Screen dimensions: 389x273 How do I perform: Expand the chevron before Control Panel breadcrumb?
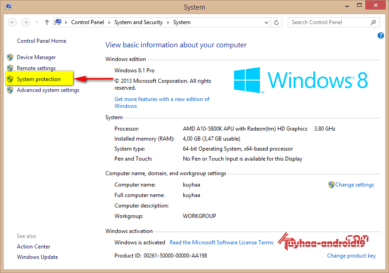(66, 22)
